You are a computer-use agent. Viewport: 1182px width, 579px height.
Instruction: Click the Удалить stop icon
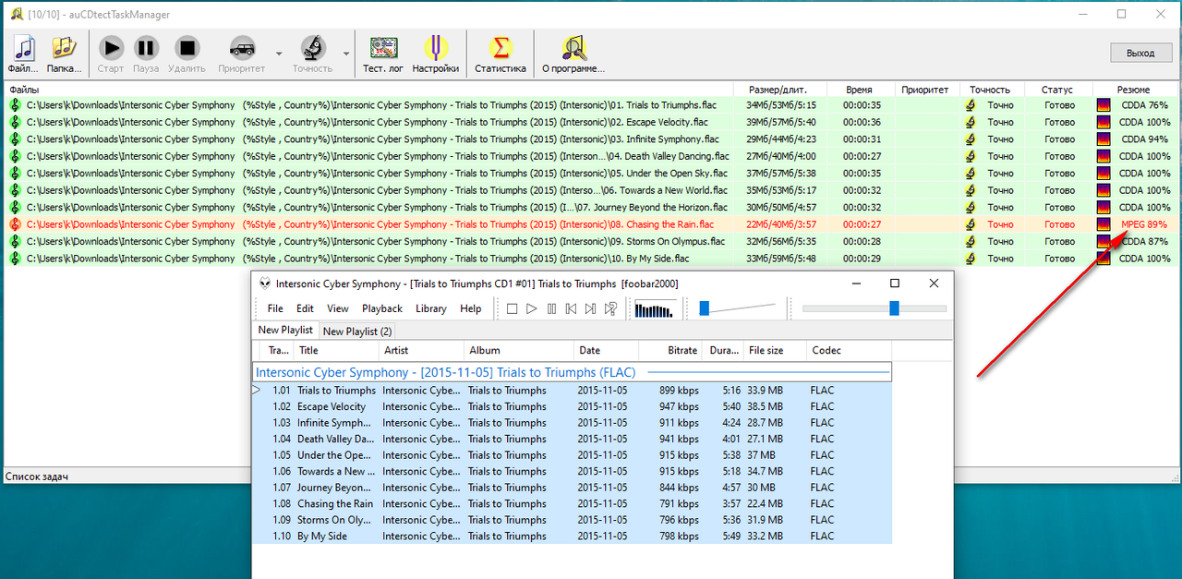click(187, 48)
